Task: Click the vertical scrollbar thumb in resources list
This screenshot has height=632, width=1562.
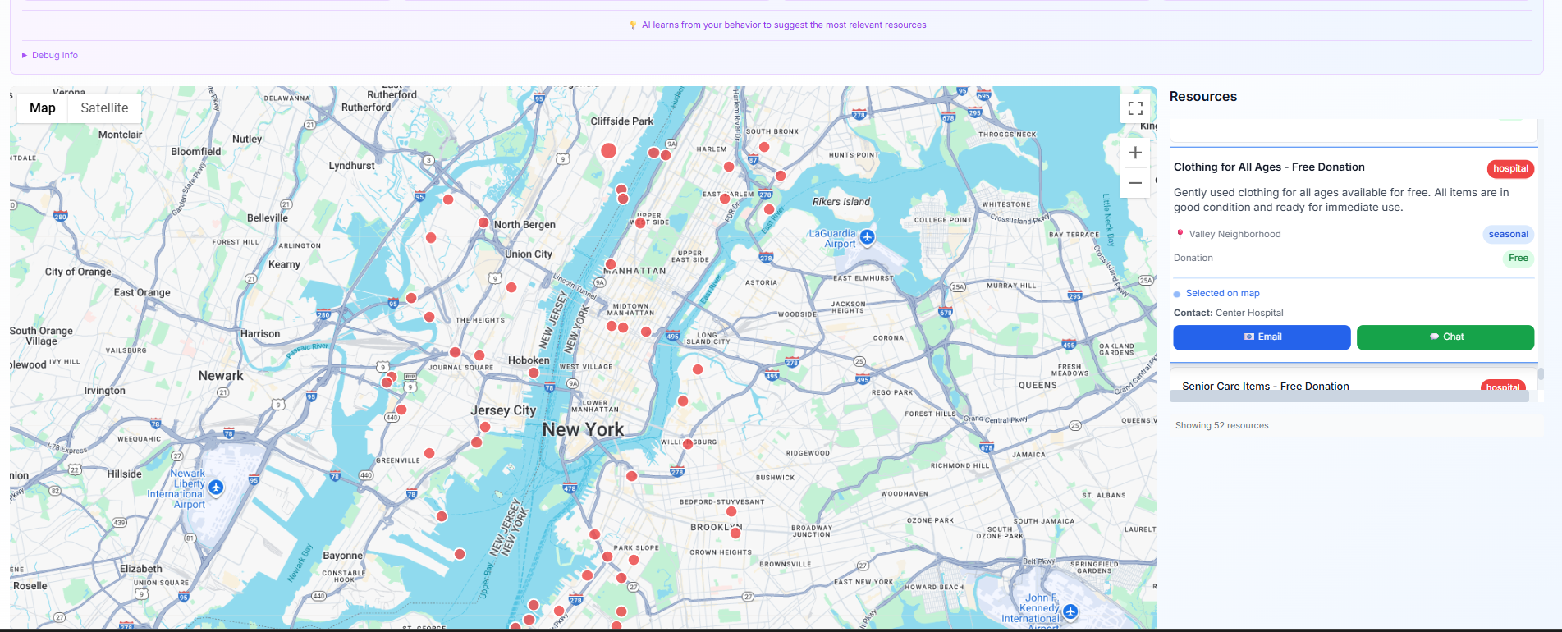Action: coord(1541,373)
